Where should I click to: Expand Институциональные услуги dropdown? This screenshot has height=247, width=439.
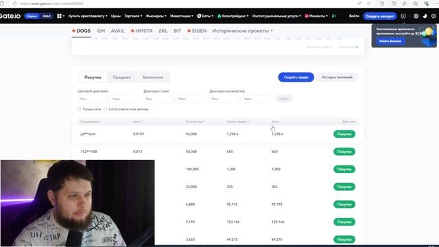[276, 16]
